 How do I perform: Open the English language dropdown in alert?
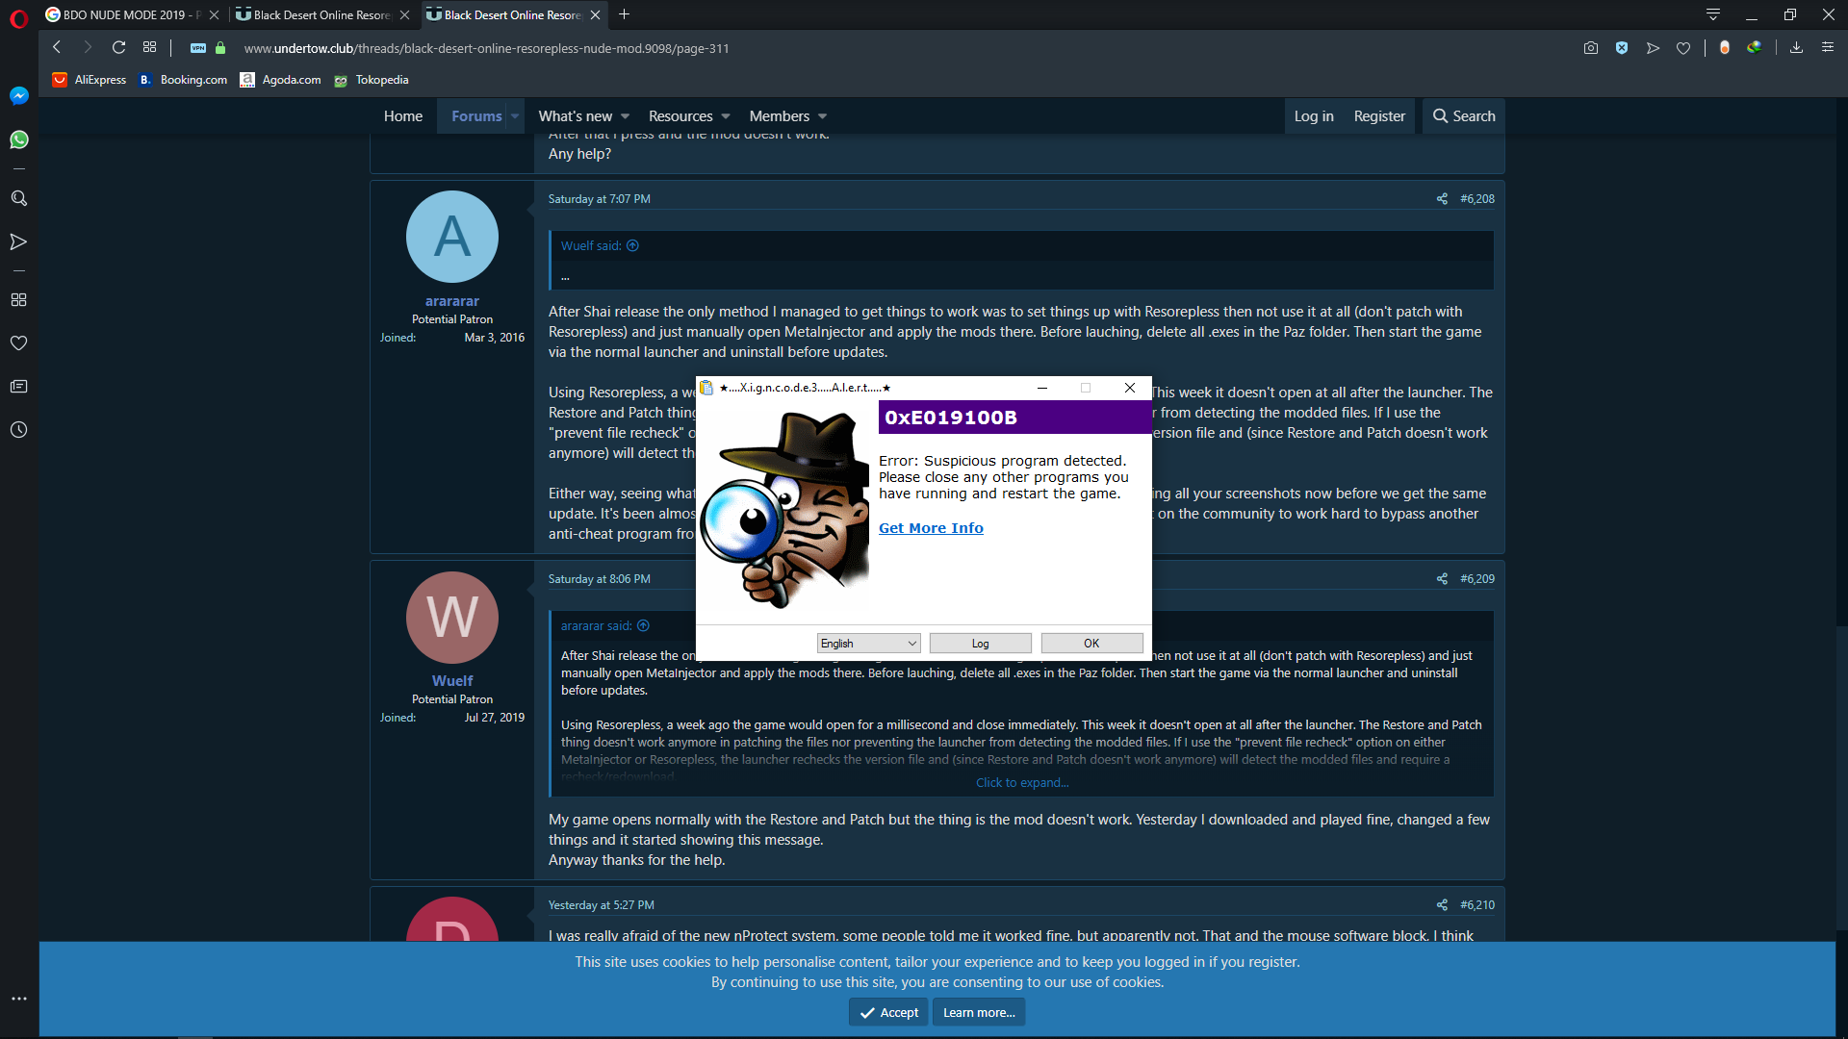[x=868, y=644]
